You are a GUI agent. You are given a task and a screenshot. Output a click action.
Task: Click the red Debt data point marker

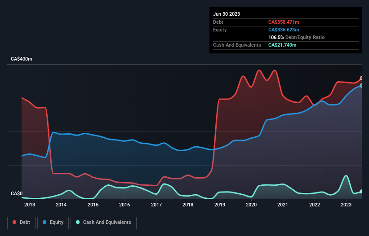point(361,78)
